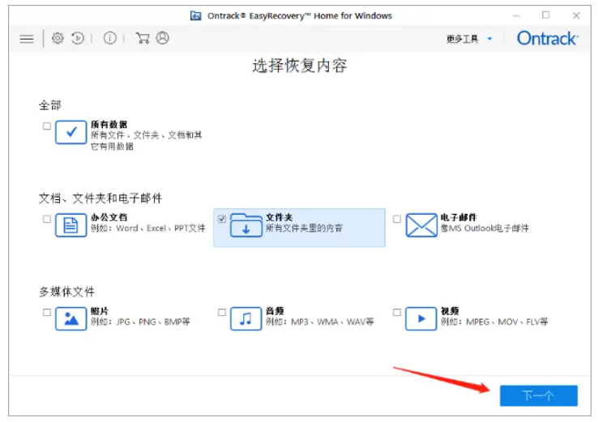Tick the 电子邮件 checkbox

pos(397,219)
